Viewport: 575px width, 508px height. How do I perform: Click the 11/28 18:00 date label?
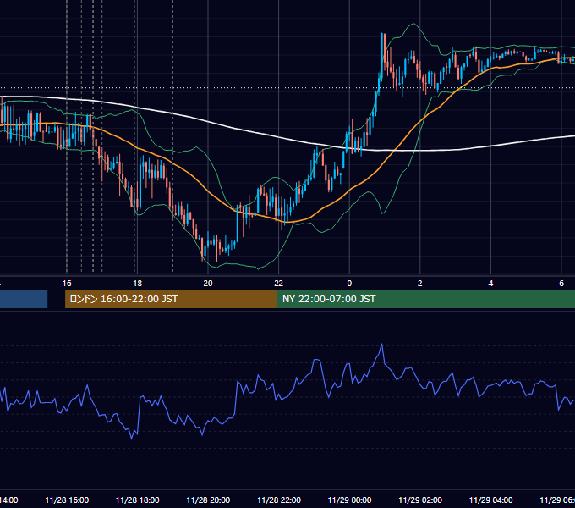pos(138,500)
